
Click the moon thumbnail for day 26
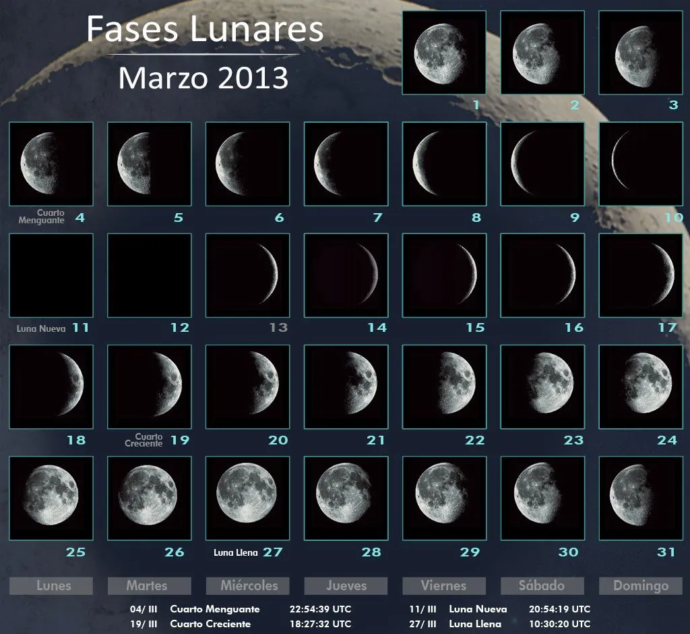click(x=150, y=498)
